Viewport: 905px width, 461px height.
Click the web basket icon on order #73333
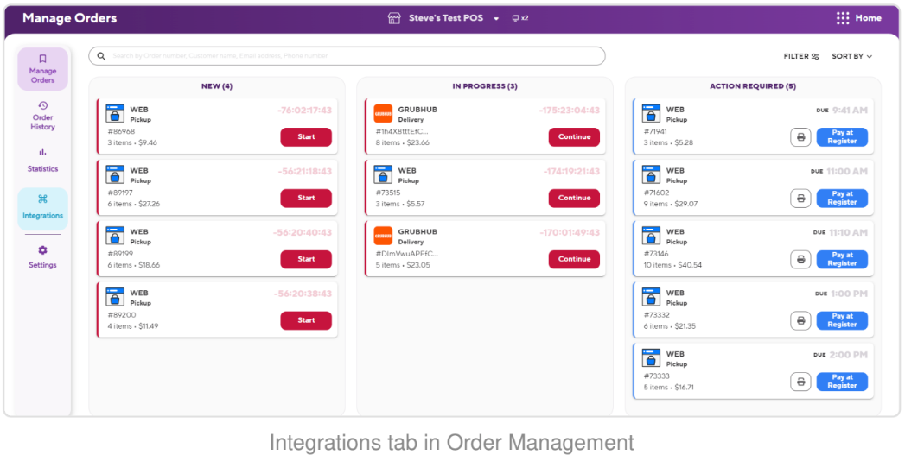[x=651, y=358]
